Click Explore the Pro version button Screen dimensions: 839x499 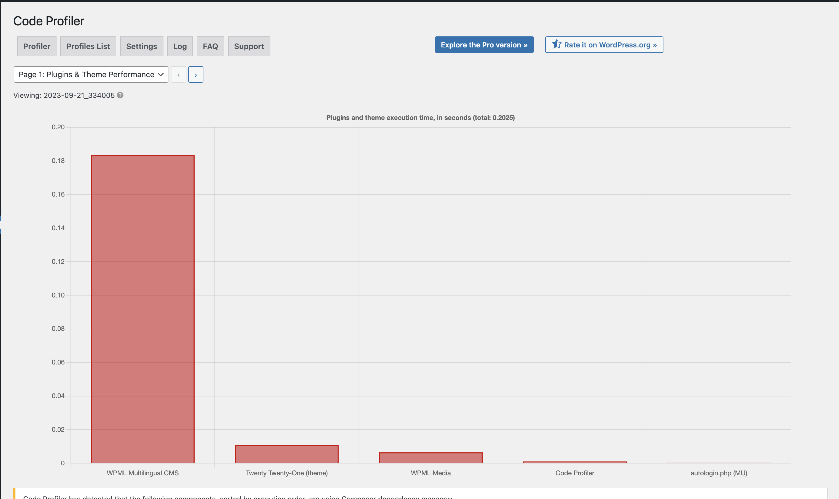(484, 45)
